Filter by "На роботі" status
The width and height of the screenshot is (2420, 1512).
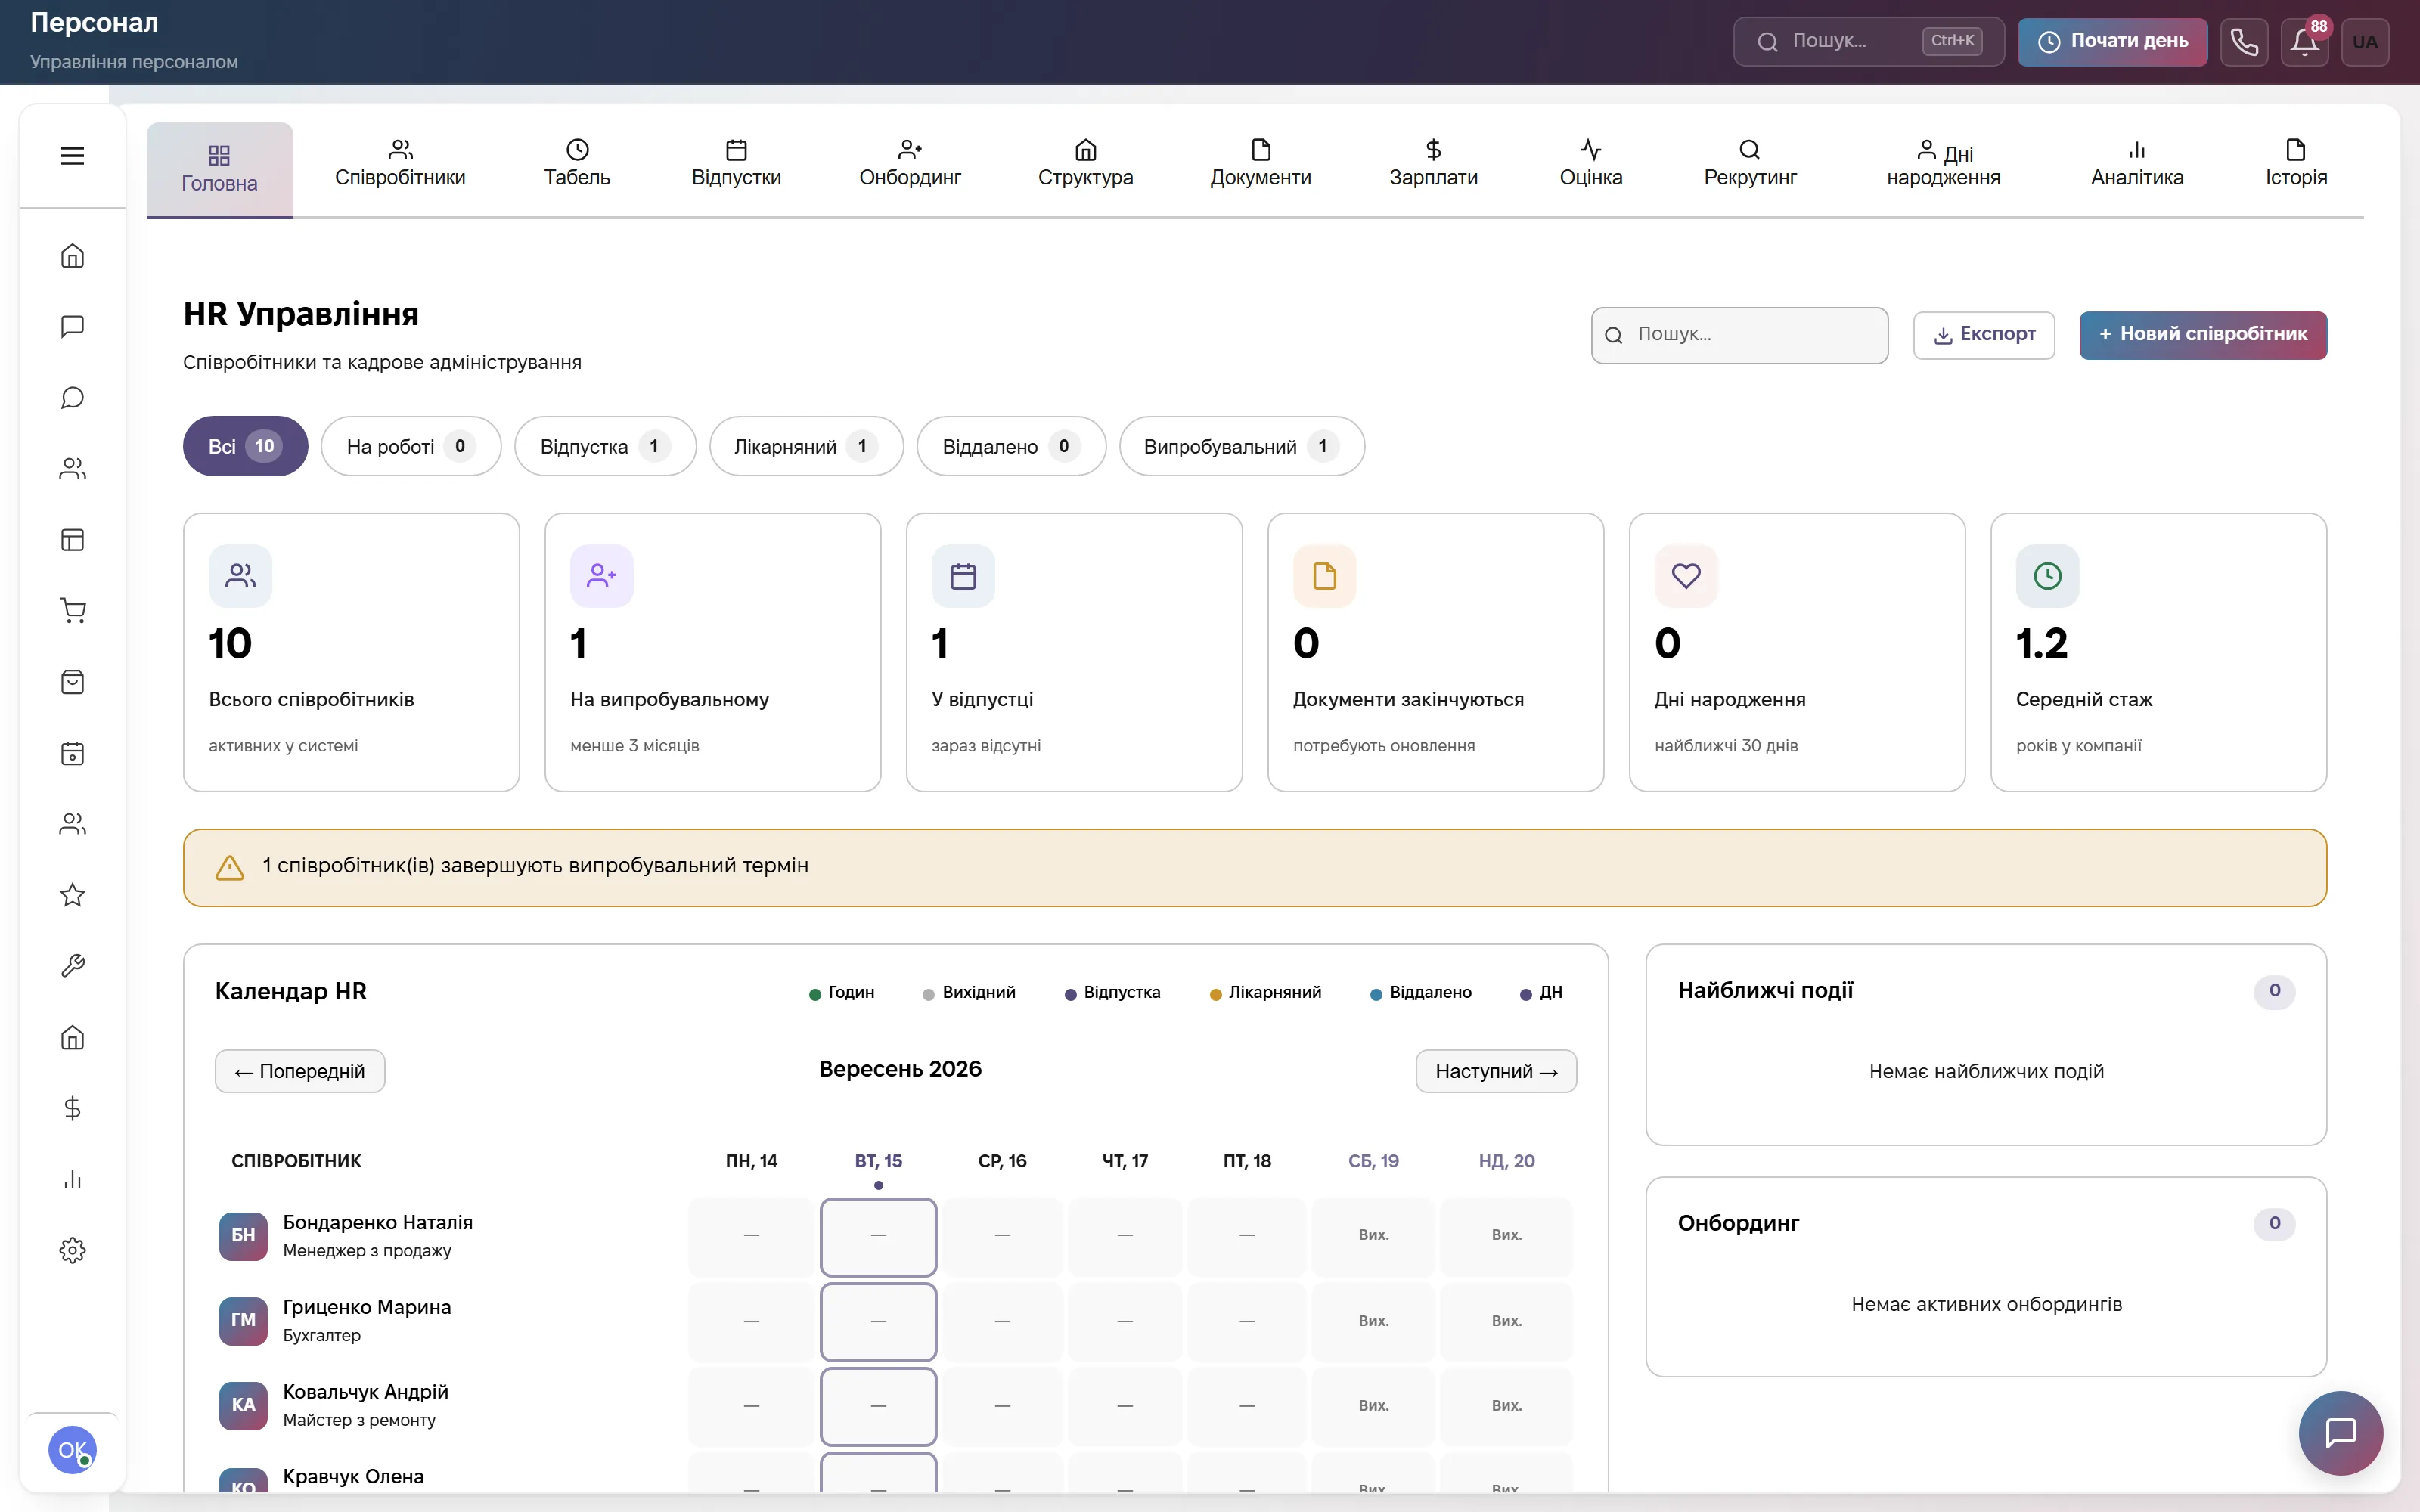[411, 446]
